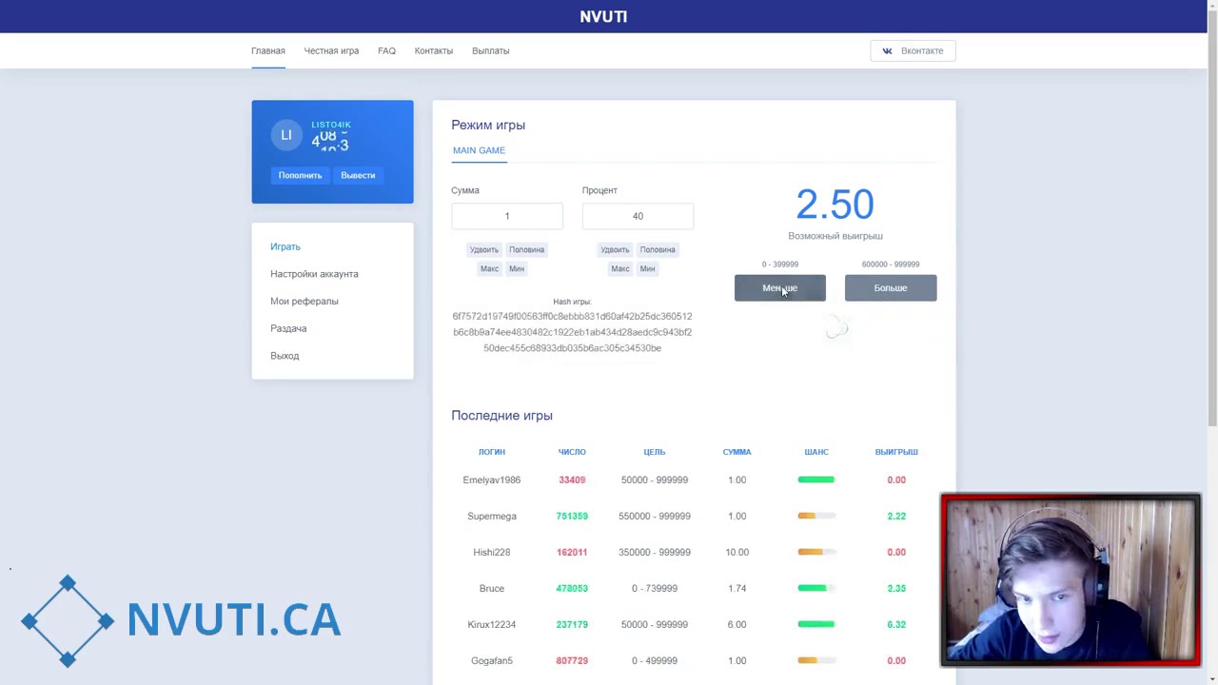Click login Hishi228 in the table

[492, 553]
